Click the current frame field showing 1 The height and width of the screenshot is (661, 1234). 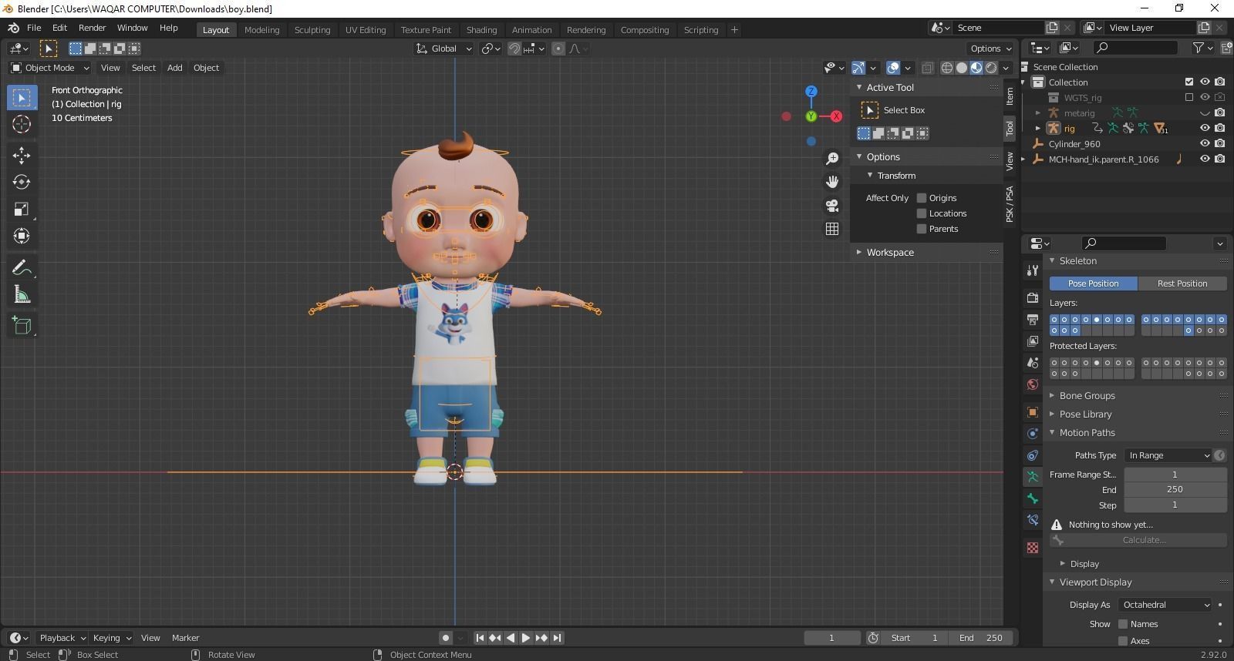(x=832, y=638)
